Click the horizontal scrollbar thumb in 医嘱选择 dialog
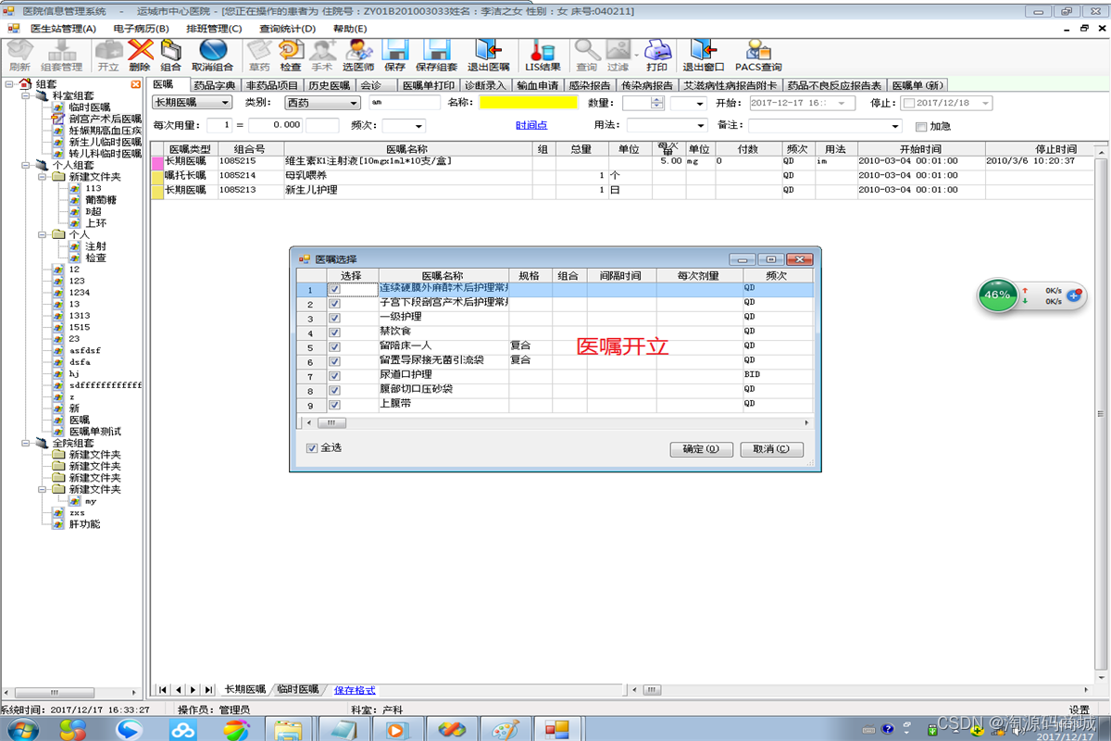This screenshot has width=1111, height=741. pyautogui.click(x=331, y=422)
